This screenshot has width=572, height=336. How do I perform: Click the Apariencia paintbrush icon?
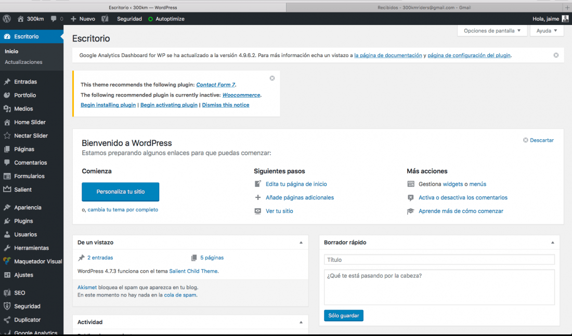[7, 207]
